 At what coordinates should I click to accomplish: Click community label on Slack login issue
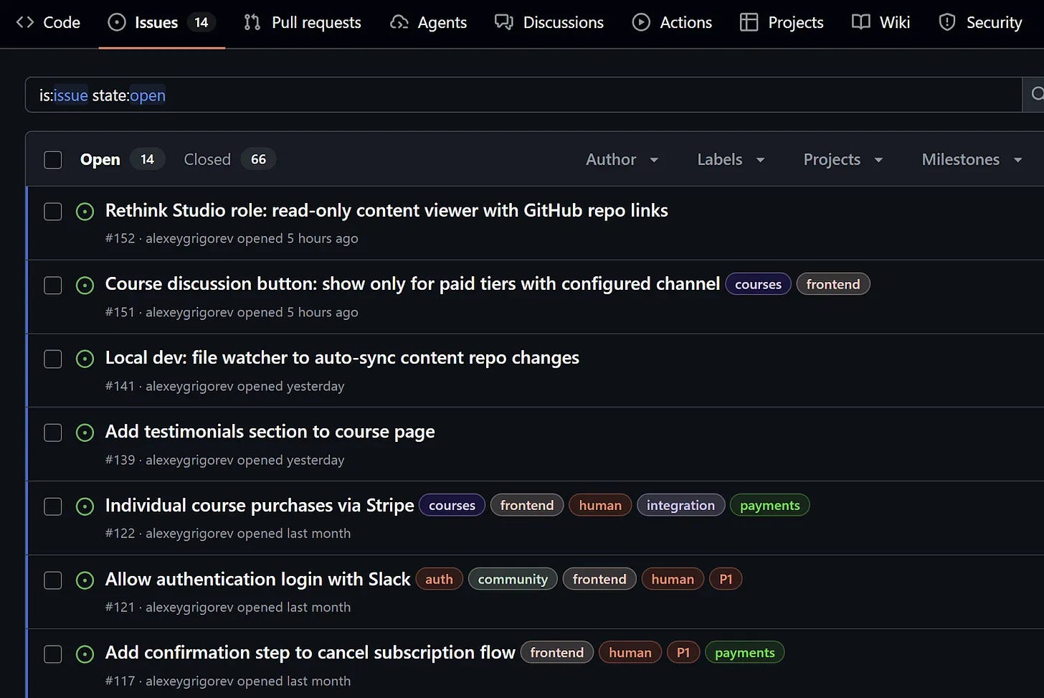point(513,579)
